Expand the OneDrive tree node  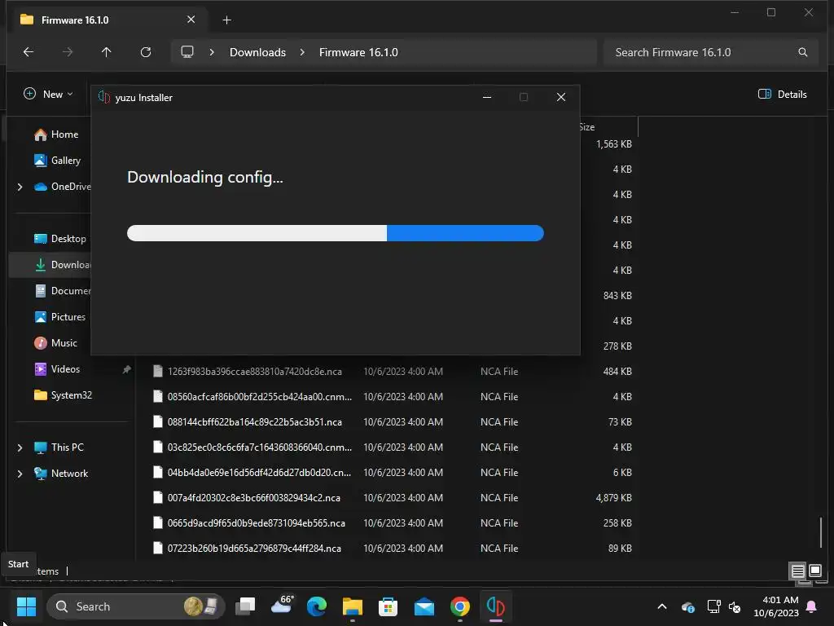click(20, 187)
